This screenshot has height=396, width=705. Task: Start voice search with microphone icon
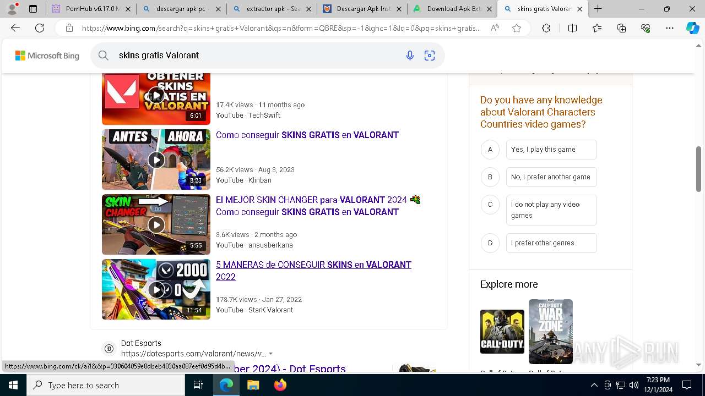click(x=410, y=55)
